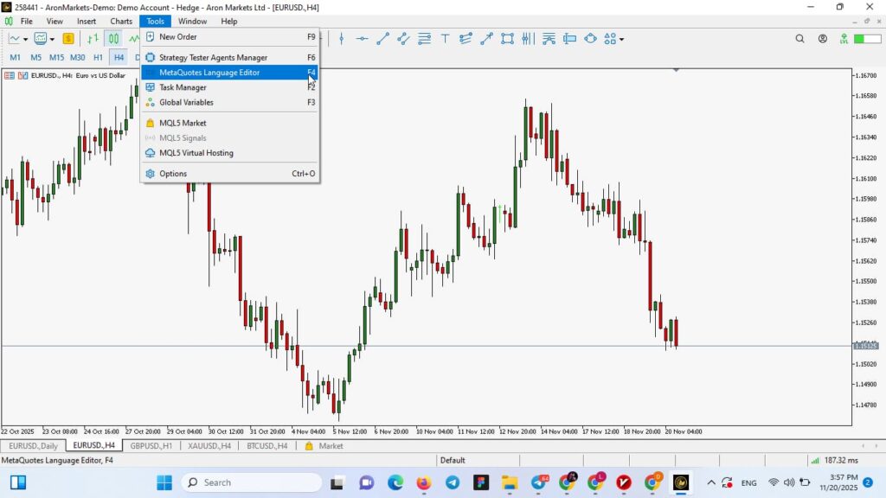The width and height of the screenshot is (886, 498).
Task: Click the Options entry with gear icon
Action: [173, 174]
